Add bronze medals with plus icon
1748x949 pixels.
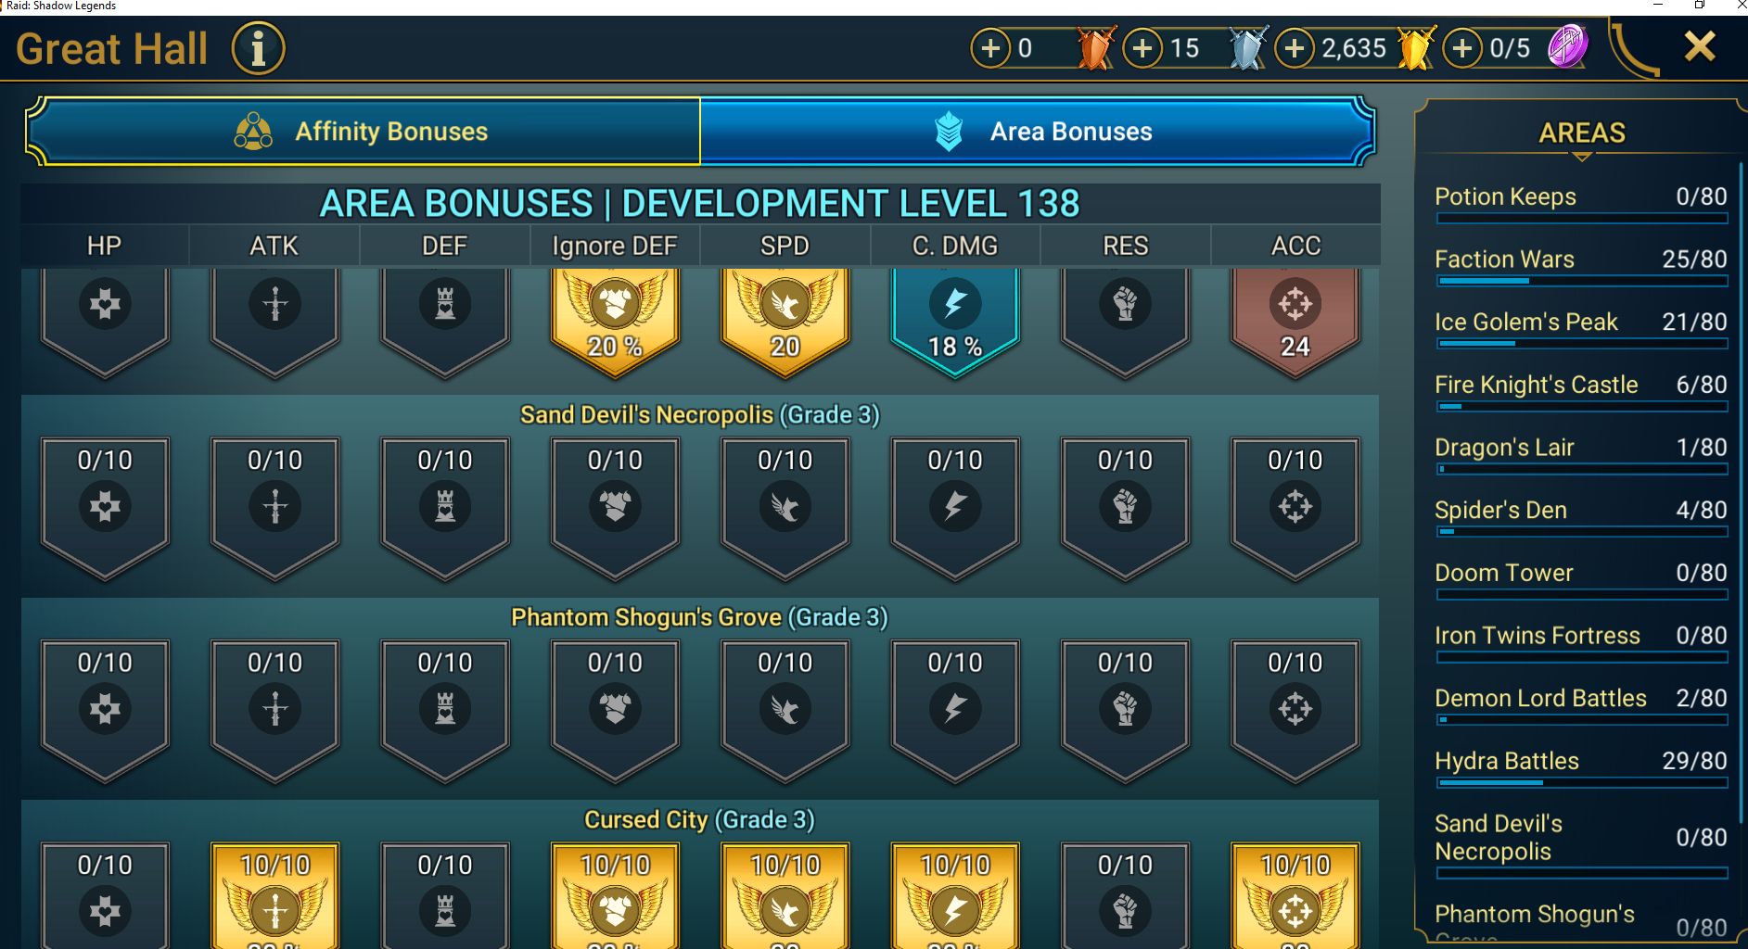pos(990,48)
